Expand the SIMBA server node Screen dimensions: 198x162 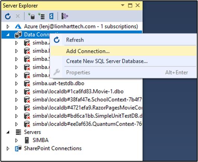tap(16, 140)
